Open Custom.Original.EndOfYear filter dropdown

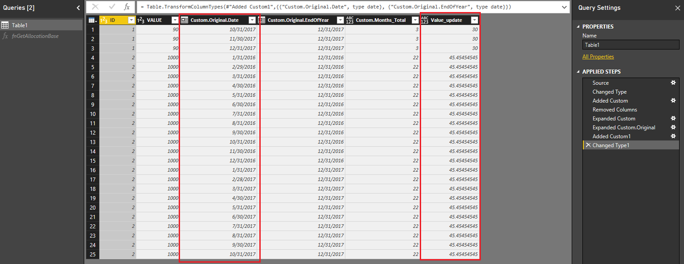[x=340, y=20]
